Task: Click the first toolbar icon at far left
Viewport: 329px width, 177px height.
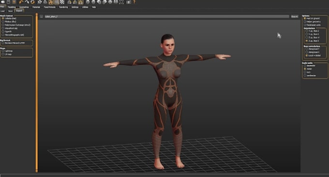Action: pos(3,2)
